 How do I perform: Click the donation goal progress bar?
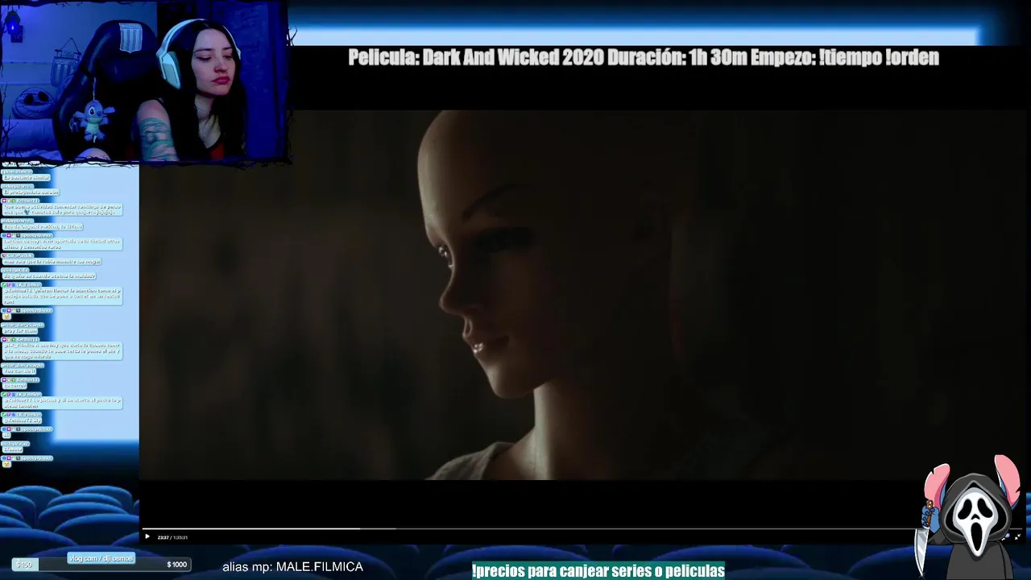(x=101, y=565)
